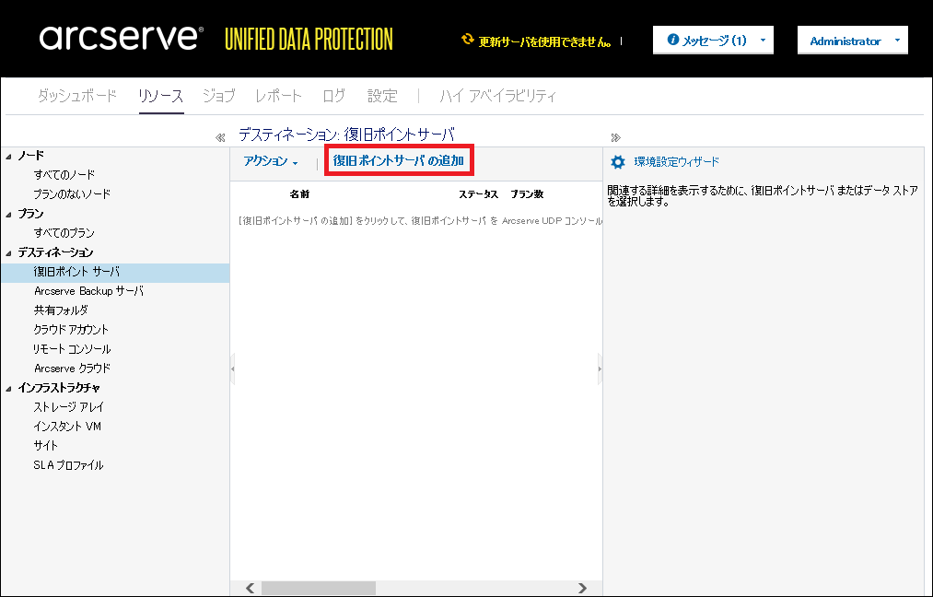Collapse the デスティネーション tree group
This screenshot has height=597, width=933.
tap(9, 253)
